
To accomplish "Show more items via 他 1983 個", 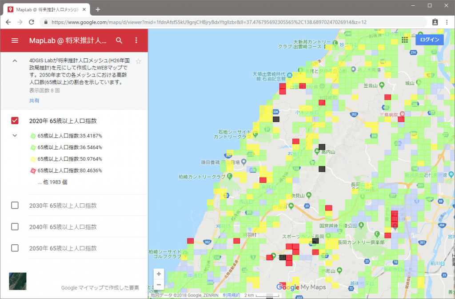I will (52, 182).
